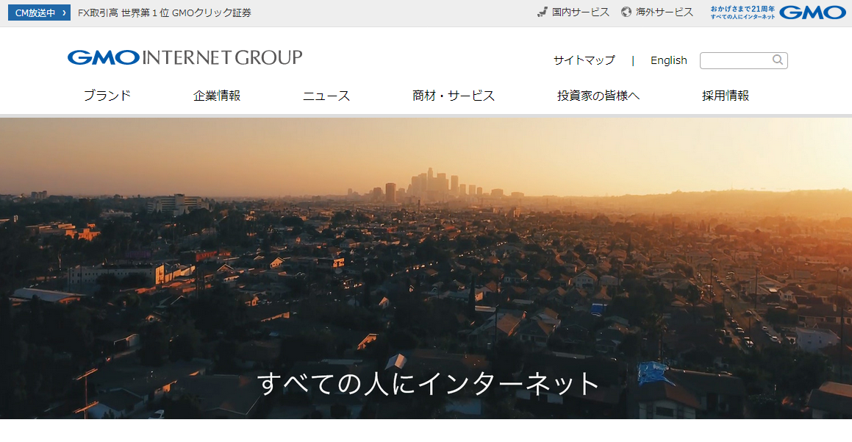Open the 海外サービス link text
852x442 pixels.
pyautogui.click(x=664, y=12)
